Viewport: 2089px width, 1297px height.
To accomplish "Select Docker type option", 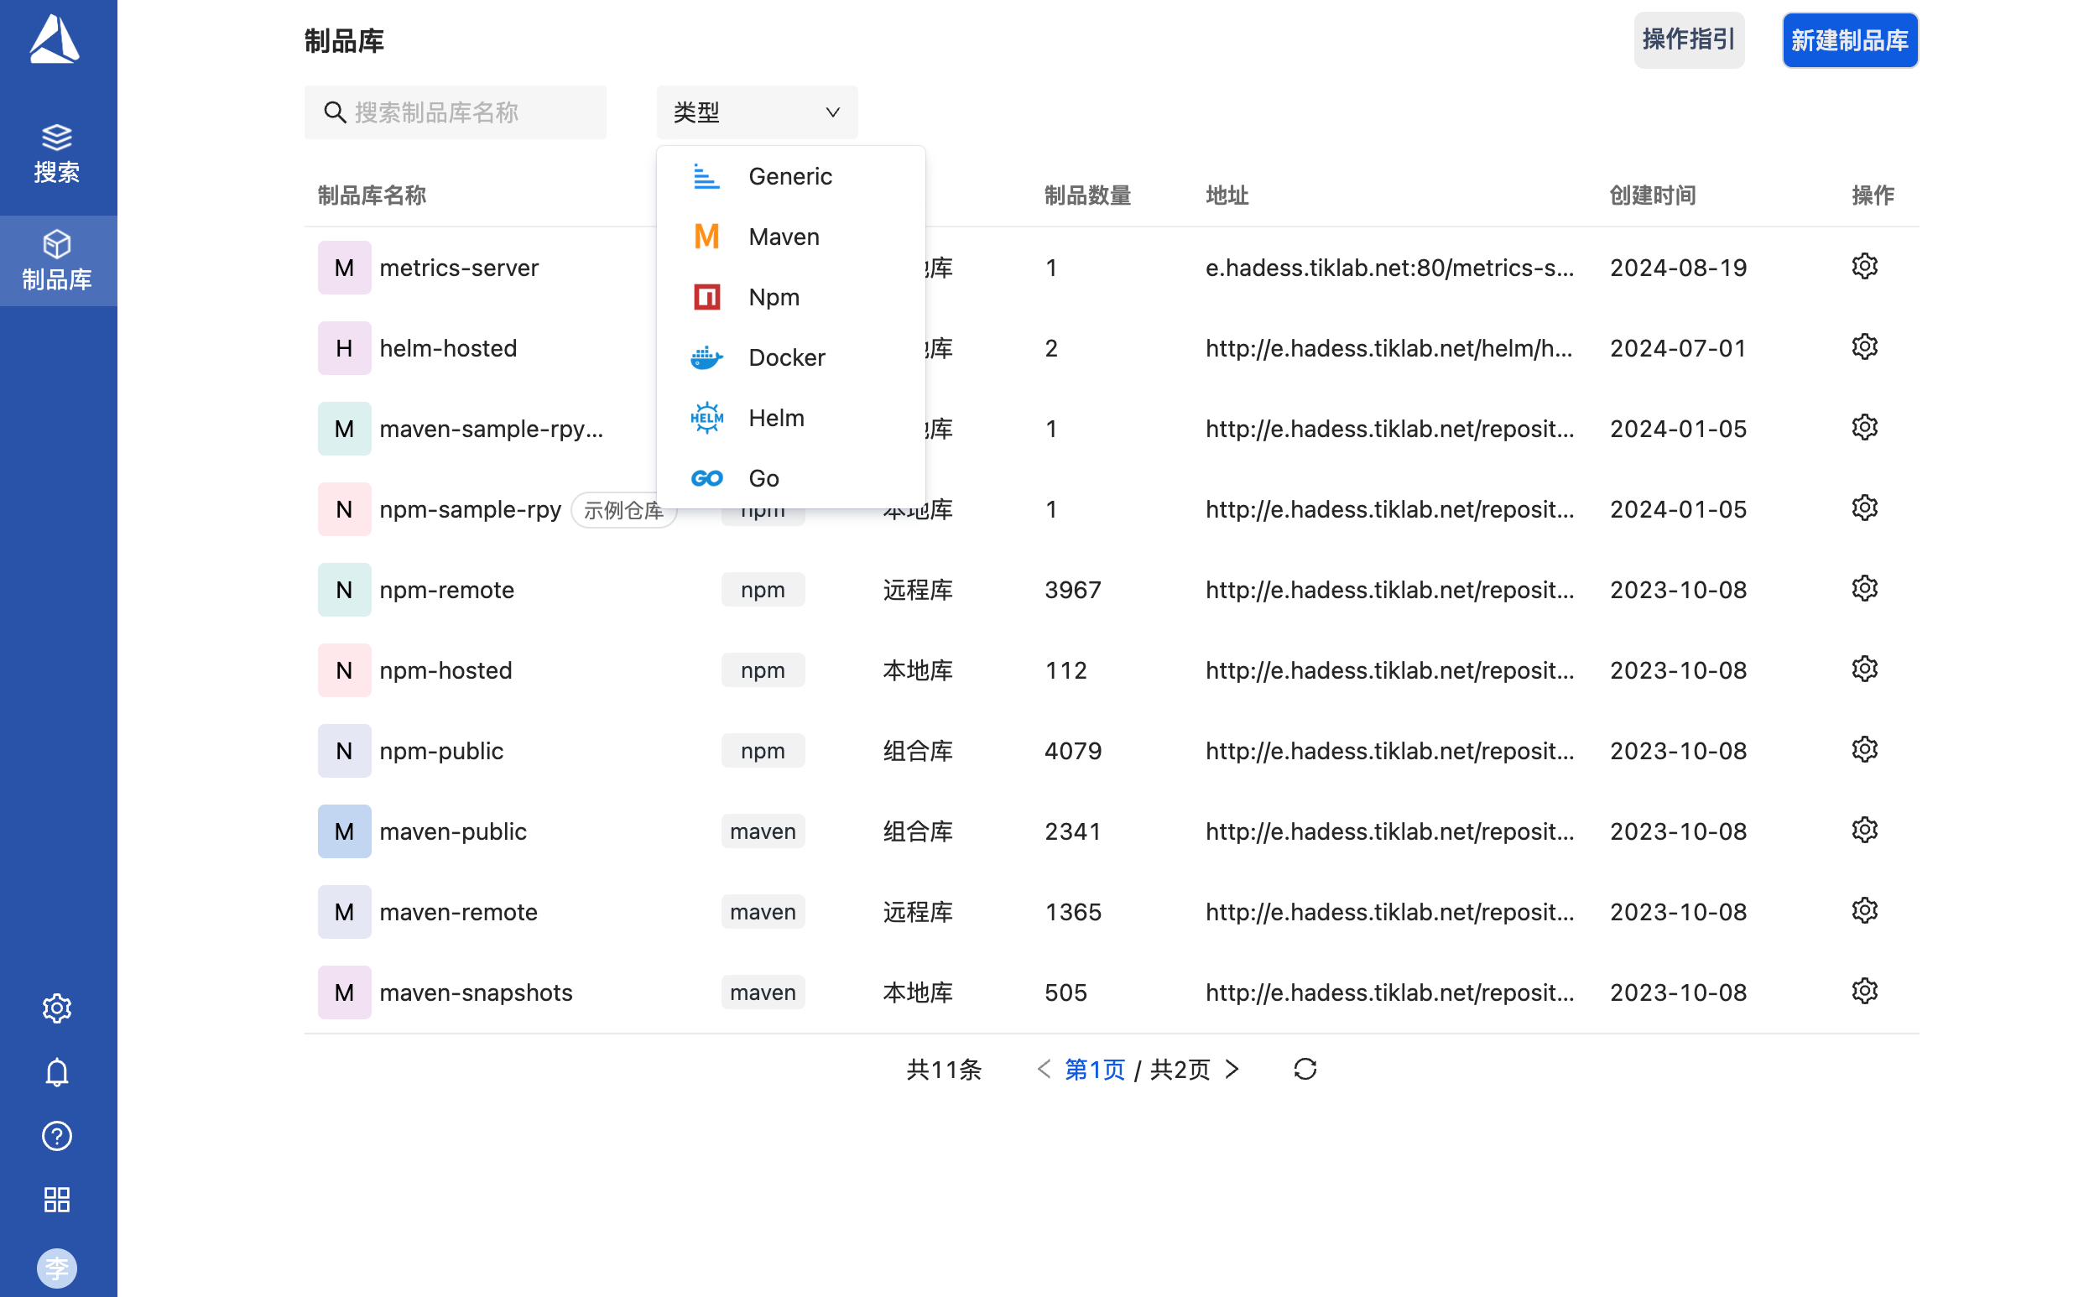I will click(x=785, y=357).
